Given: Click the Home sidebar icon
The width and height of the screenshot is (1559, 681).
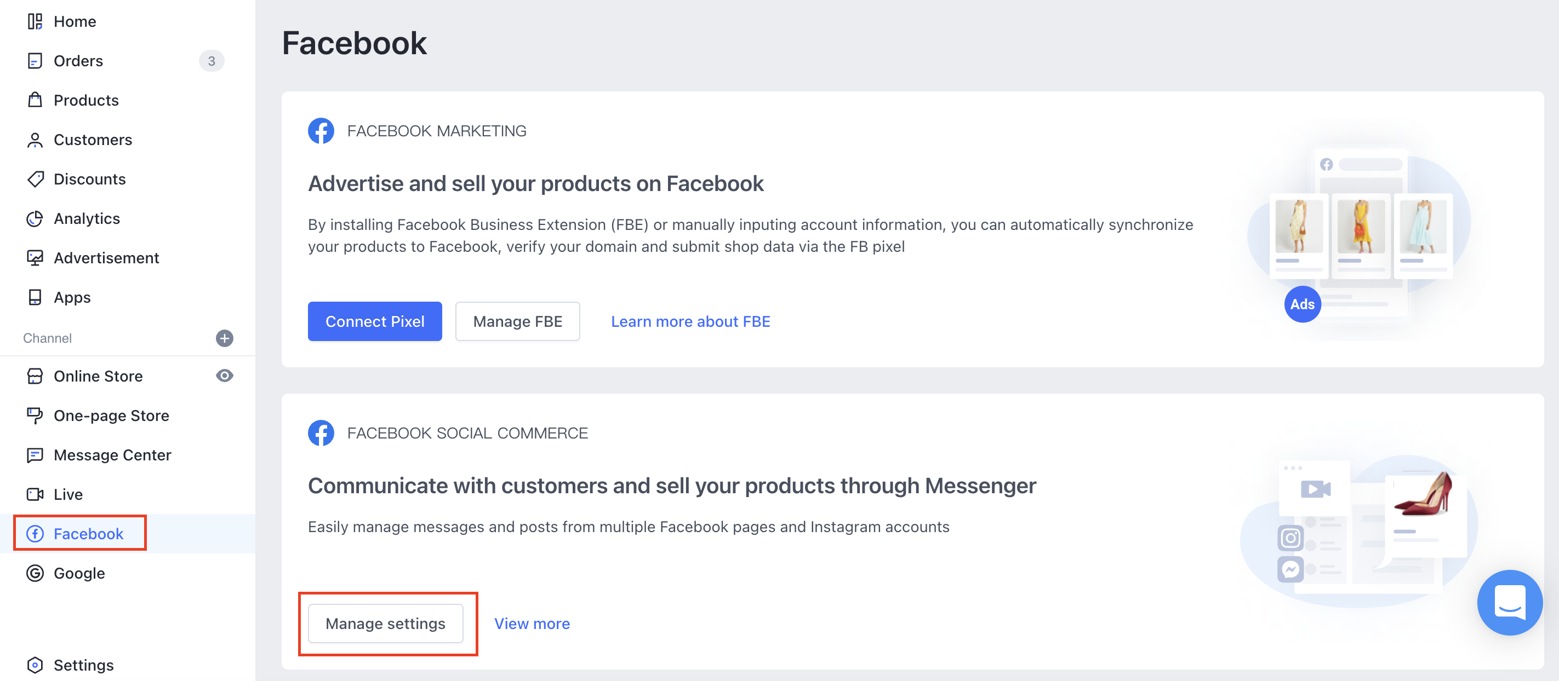Looking at the screenshot, I should click(x=35, y=21).
